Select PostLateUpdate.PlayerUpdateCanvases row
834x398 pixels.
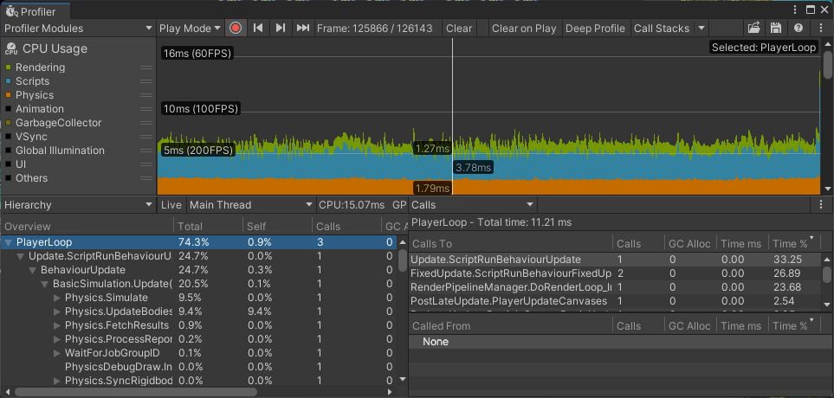coord(616,301)
